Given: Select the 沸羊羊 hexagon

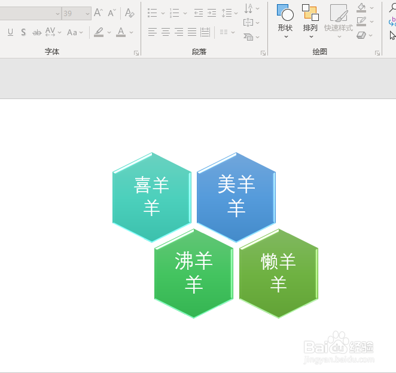Looking at the screenshot, I should (x=194, y=273).
